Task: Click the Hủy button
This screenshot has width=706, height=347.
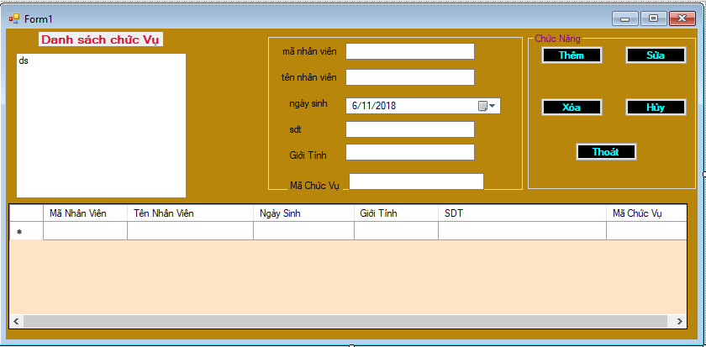Action: 656,108
